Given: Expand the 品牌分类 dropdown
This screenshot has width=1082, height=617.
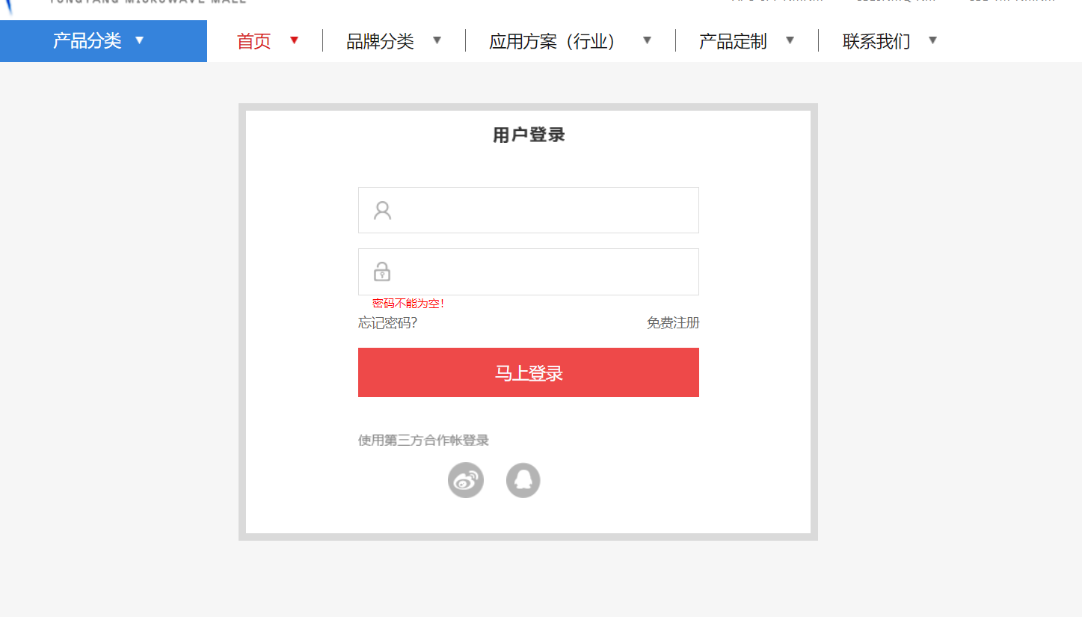Looking at the screenshot, I should pyautogui.click(x=437, y=41).
